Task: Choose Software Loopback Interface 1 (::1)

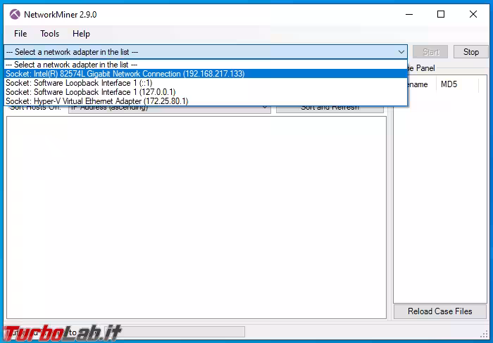Action: click(206, 83)
